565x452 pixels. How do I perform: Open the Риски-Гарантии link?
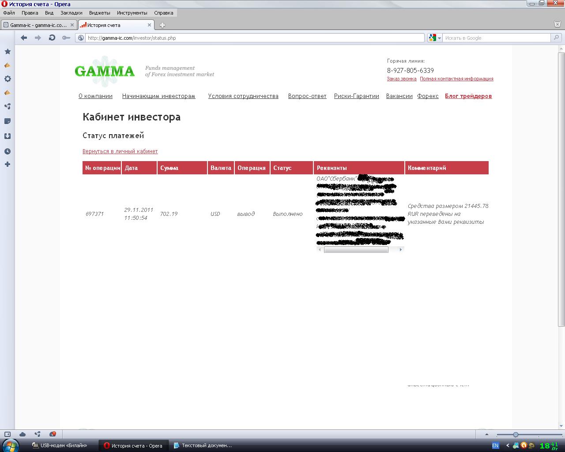[357, 96]
